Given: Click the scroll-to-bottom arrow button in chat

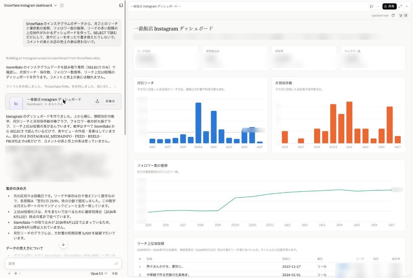Looking at the screenshot, I should (63, 244).
